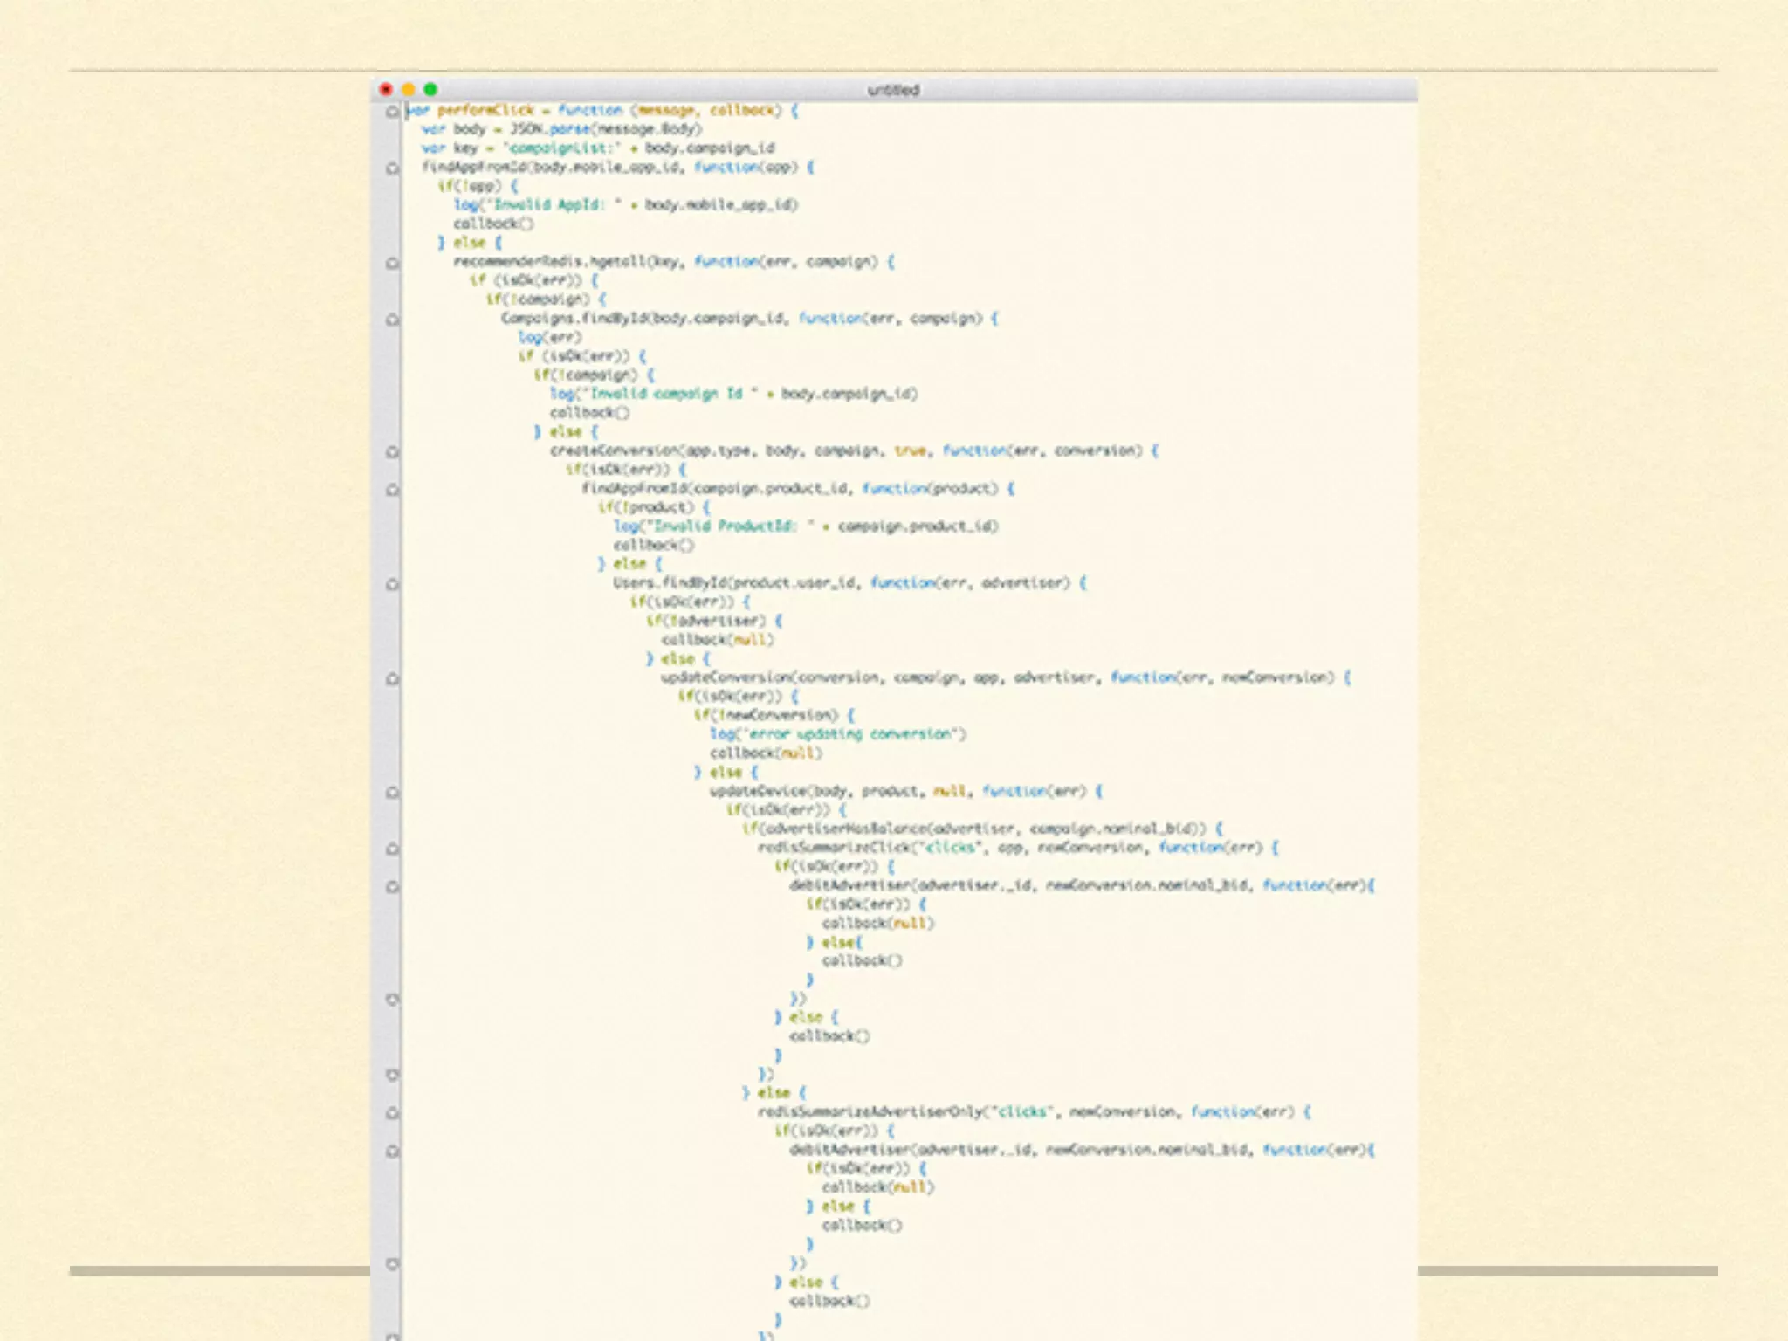Fold the Campaigns.findById callback in gutter
The height and width of the screenshot is (1341, 1788).
point(392,320)
